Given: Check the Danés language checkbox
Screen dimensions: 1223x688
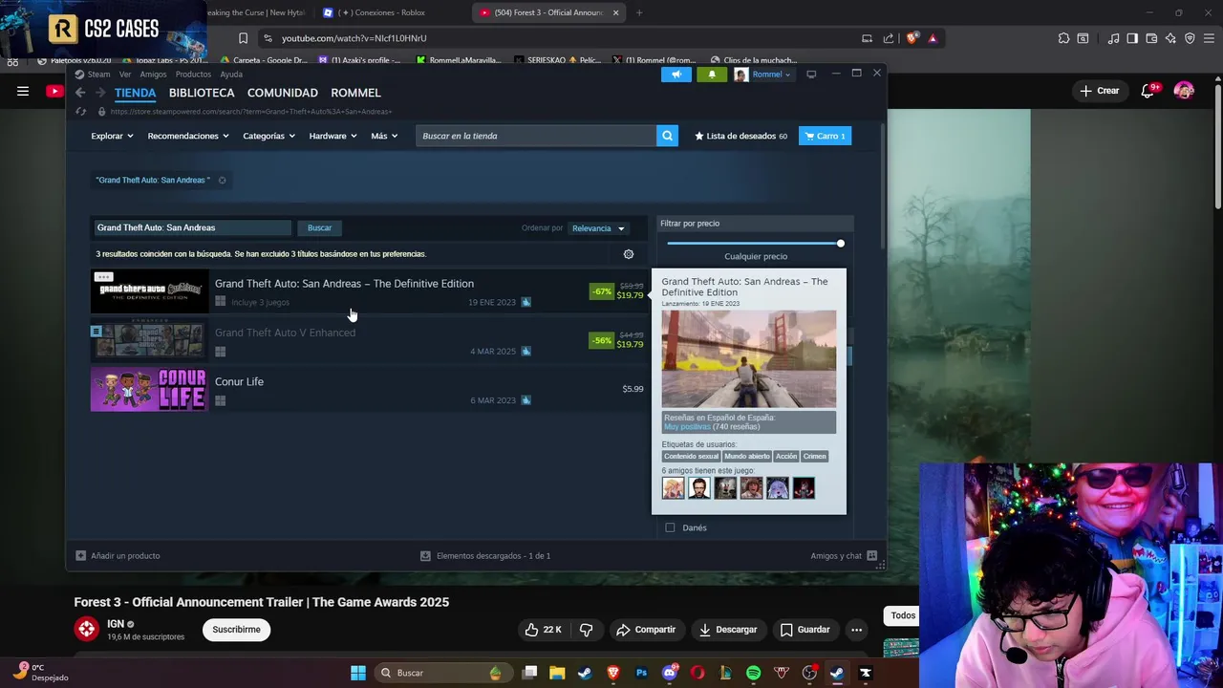Looking at the screenshot, I should pyautogui.click(x=670, y=527).
